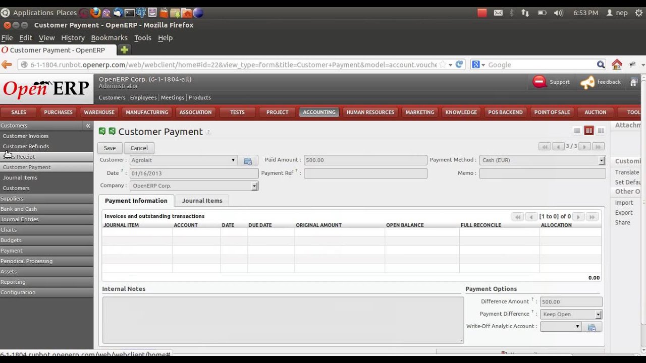The height and width of the screenshot is (363, 646).
Task: Click the Import link in right panel
Action: click(x=624, y=203)
